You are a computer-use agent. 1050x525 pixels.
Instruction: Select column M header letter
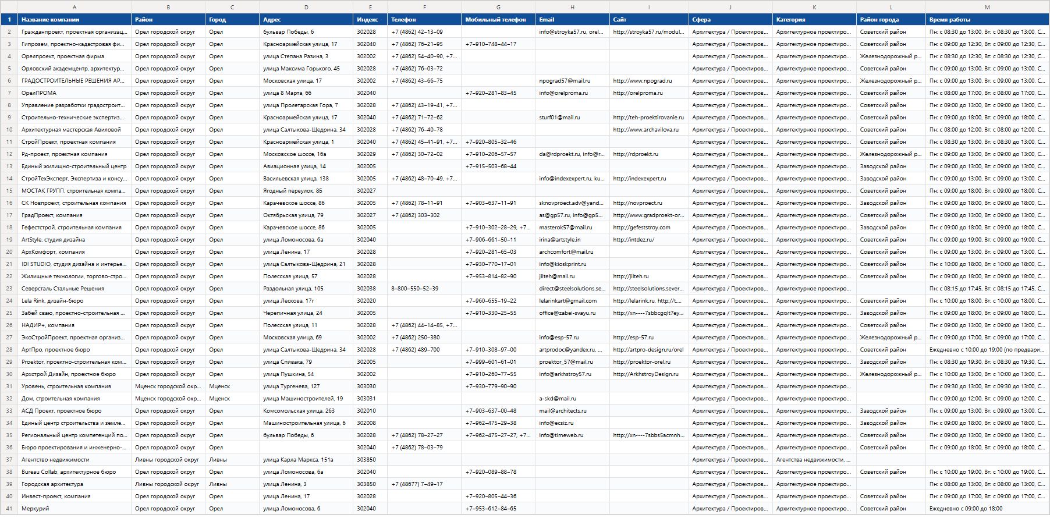[x=987, y=7]
